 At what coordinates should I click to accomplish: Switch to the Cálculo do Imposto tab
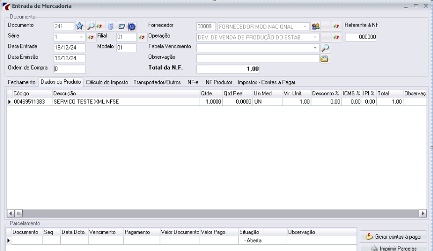click(107, 82)
